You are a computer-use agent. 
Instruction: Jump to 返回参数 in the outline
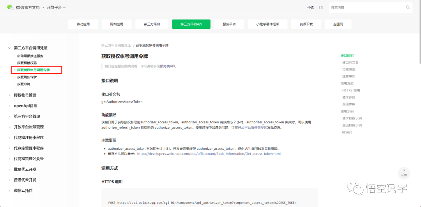tap(348, 104)
